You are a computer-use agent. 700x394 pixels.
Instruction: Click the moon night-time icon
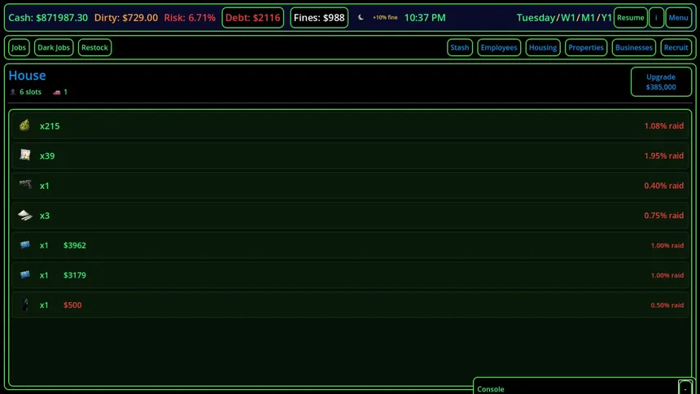click(x=361, y=18)
